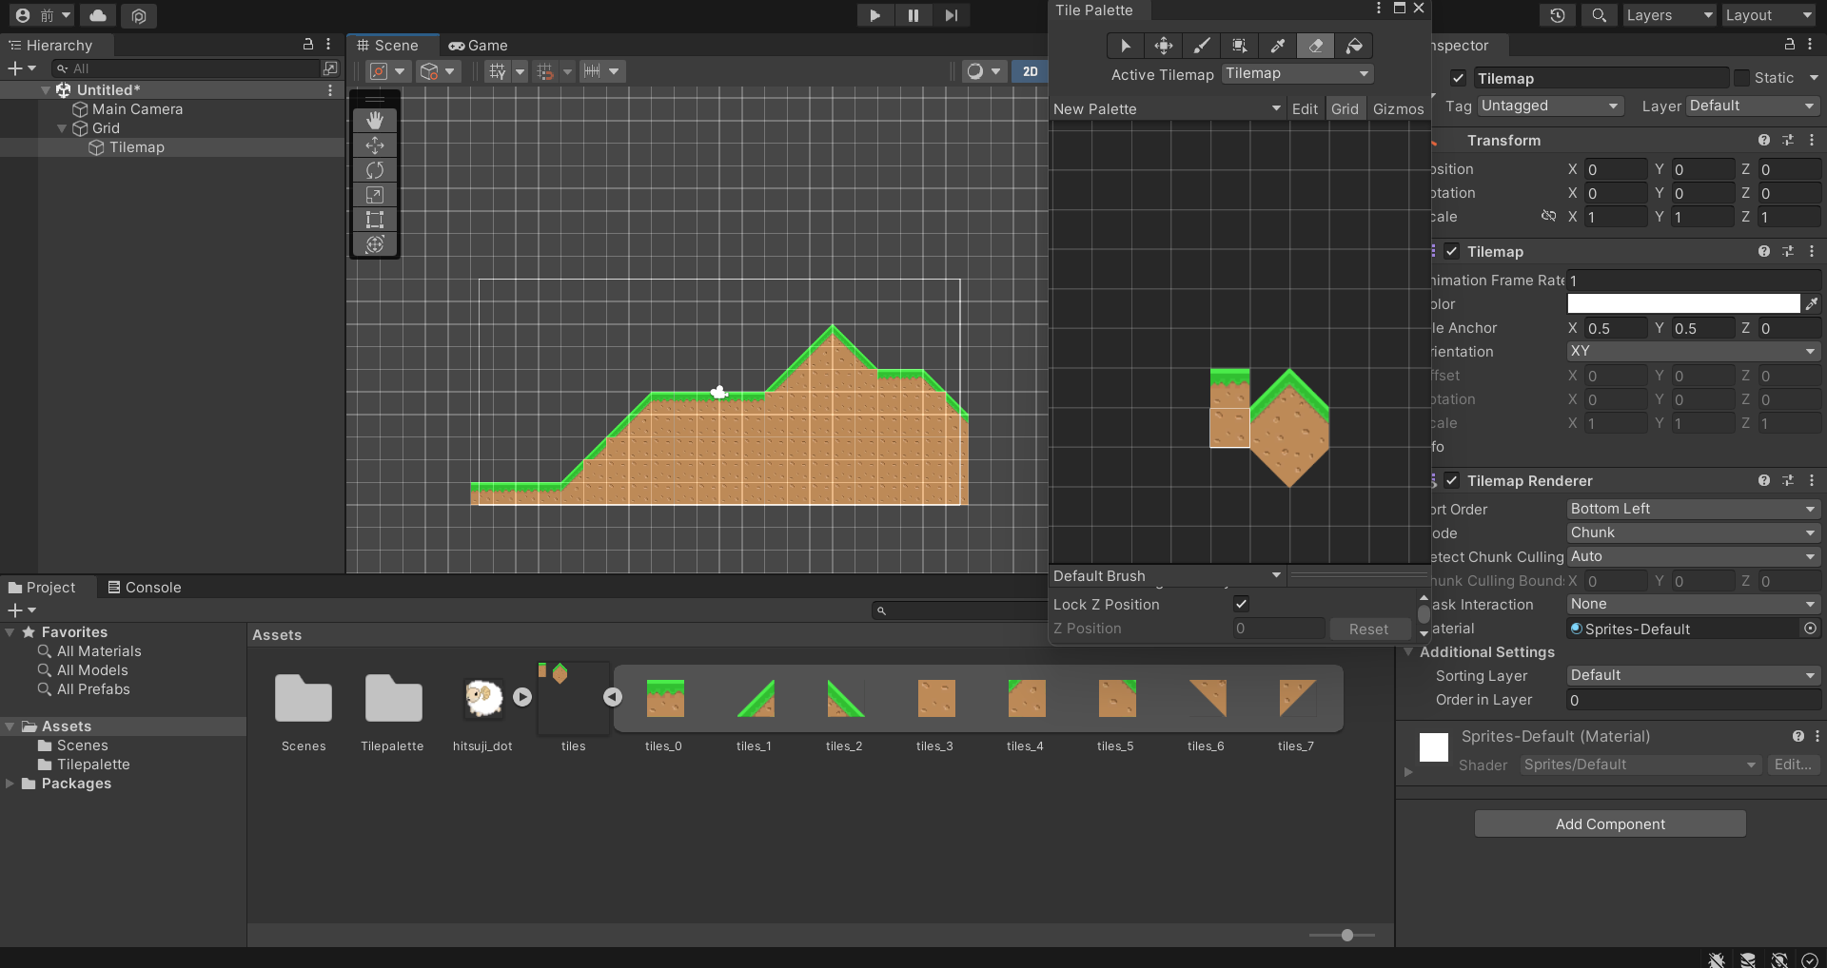The image size is (1827, 968).
Task: Disable the Tilemap Renderer component checkbox
Action: pyautogui.click(x=1451, y=481)
